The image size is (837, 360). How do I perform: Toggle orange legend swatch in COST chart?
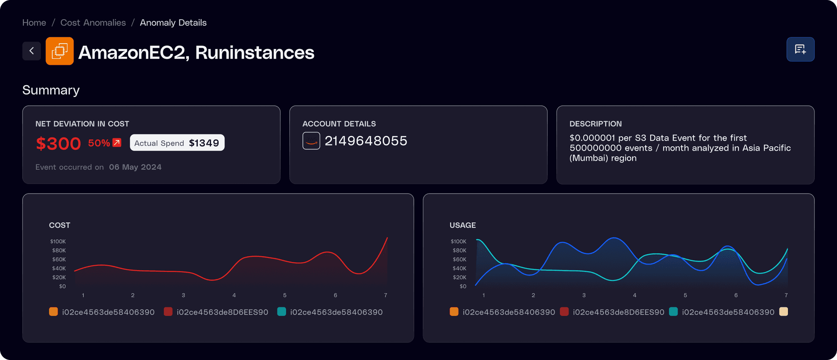(53, 312)
